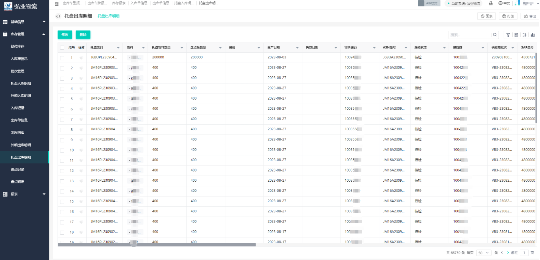
Task: Switch to 出库车型报... tab
Action: point(73,3)
